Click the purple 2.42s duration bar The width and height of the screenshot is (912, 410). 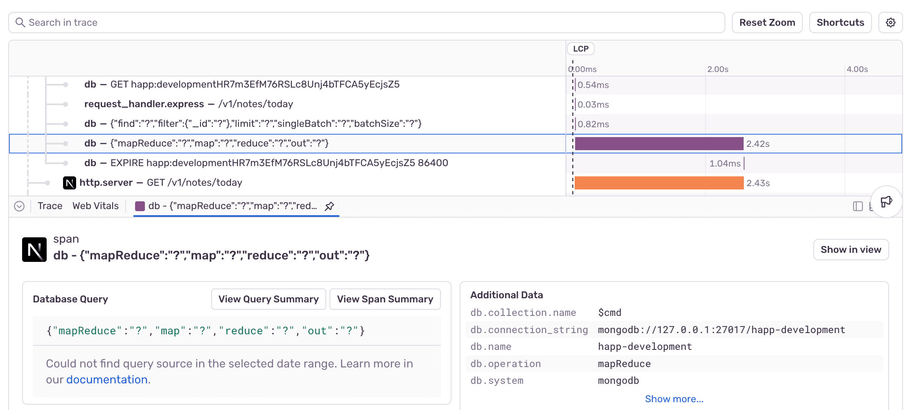point(659,144)
